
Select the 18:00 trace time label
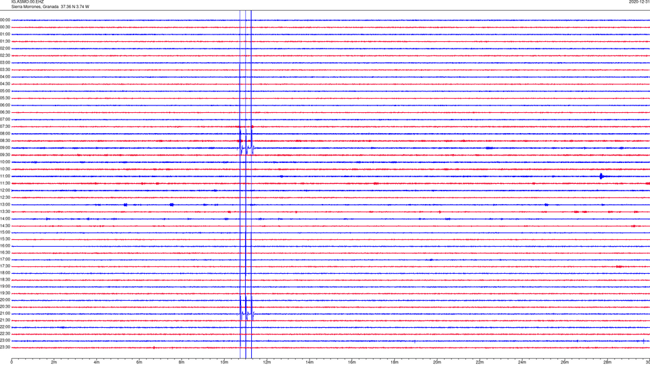pyautogui.click(x=5, y=273)
